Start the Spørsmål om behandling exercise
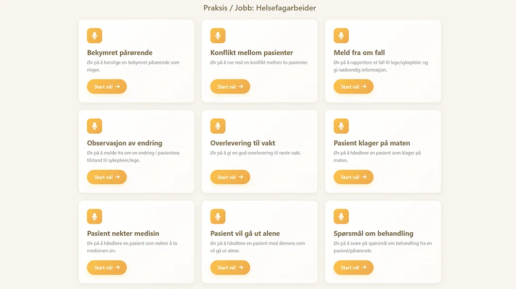 [x=353, y=267]
